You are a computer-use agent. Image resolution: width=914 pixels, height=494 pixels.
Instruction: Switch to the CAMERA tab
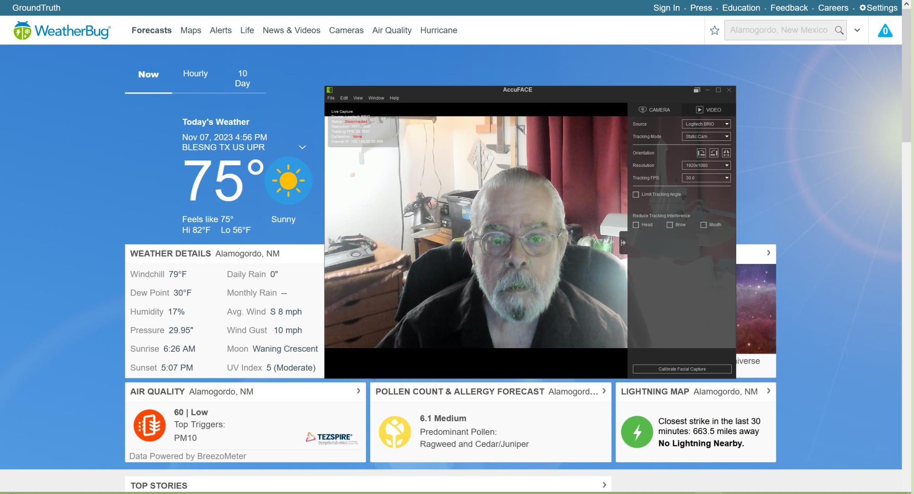(654, 110)
